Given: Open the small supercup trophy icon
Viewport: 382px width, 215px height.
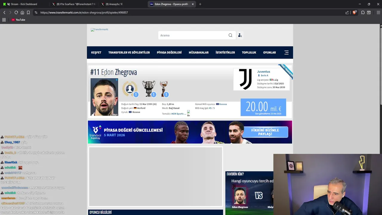Looking at the screenshot, I should (164, 89).
